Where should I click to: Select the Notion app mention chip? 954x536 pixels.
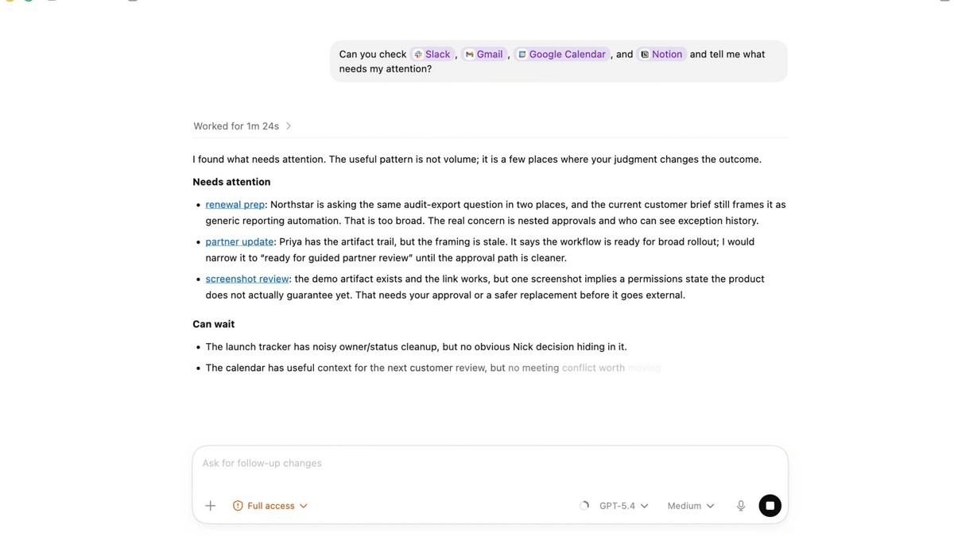[x=661, y=54]
